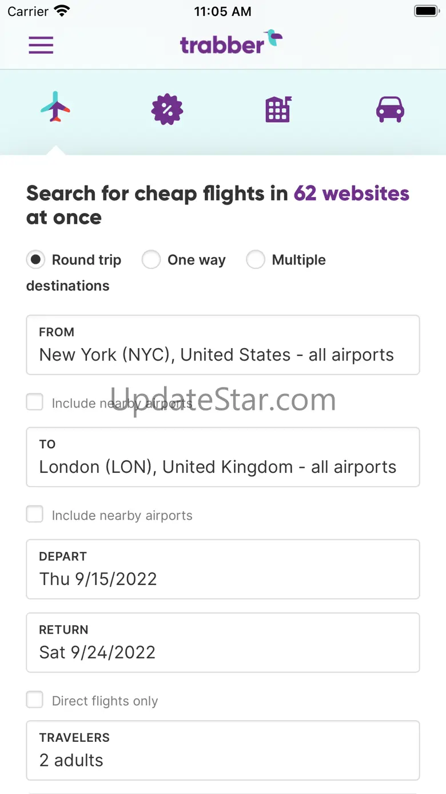Edit the TO destination field
Viewport: 446px width, 794px height.
click(x=223, y=457)
